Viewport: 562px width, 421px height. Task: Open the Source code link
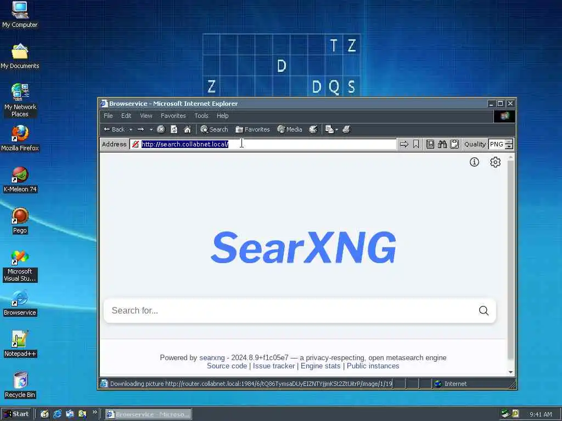point(227,366)
